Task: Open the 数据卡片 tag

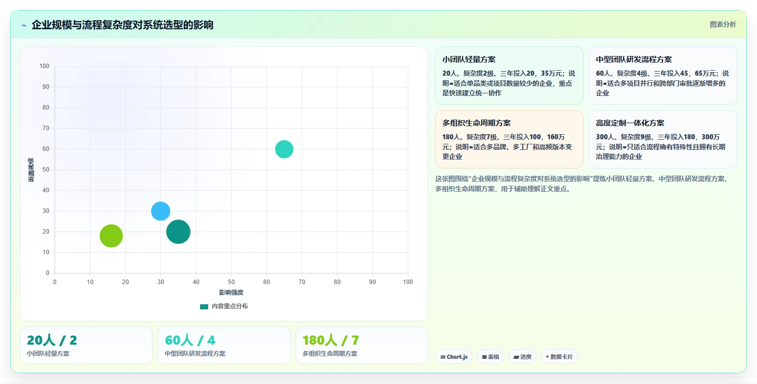Action: 559,357
